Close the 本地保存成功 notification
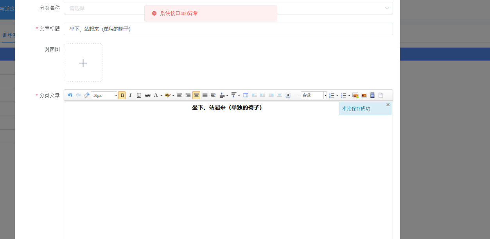Image resolution: width=490 pixels, height=239 pixels. (x=388, y=105)
